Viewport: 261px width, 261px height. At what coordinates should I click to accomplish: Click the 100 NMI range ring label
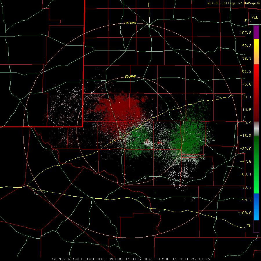coord(130,23)
